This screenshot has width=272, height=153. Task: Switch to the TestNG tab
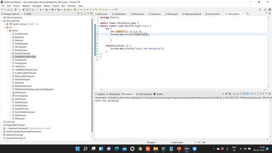pos(158,94)
